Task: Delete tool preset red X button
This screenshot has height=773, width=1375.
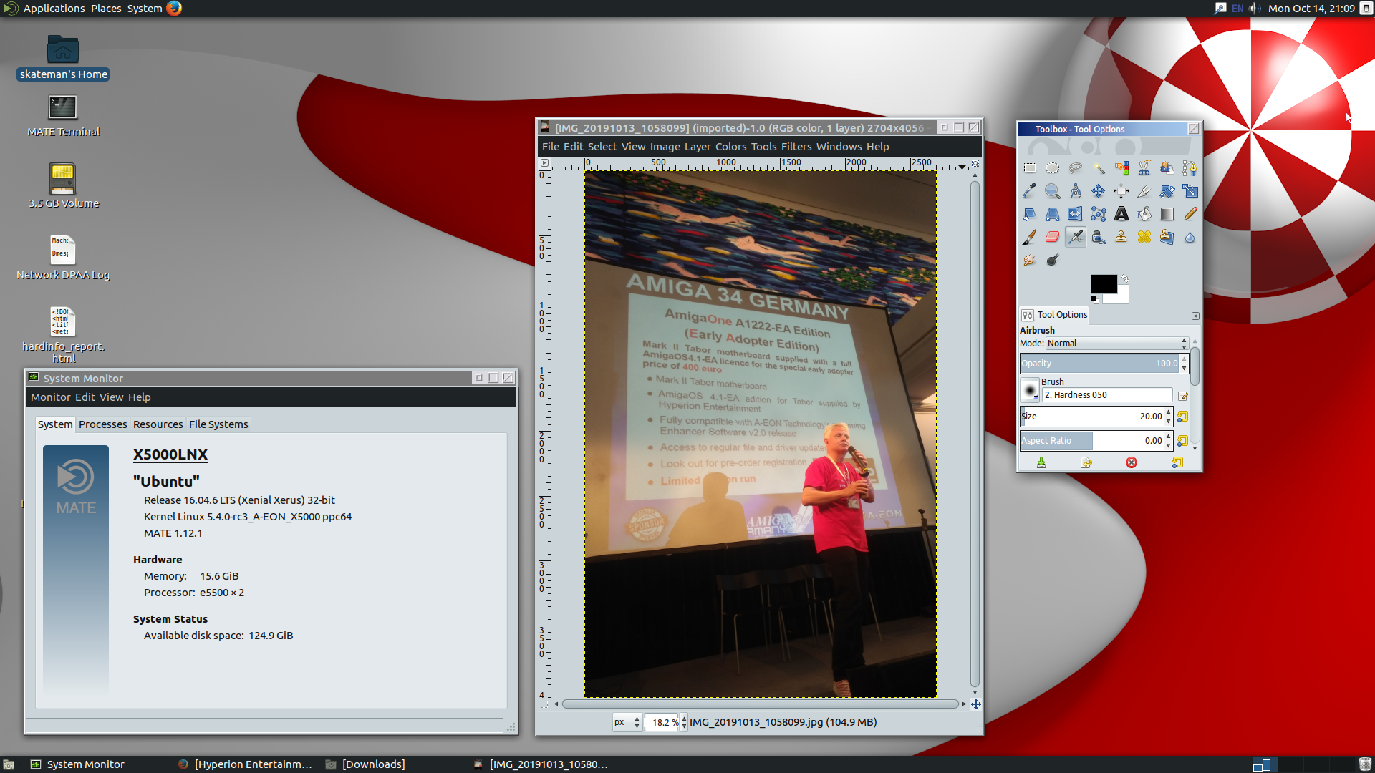Action: coord(1132,462)
